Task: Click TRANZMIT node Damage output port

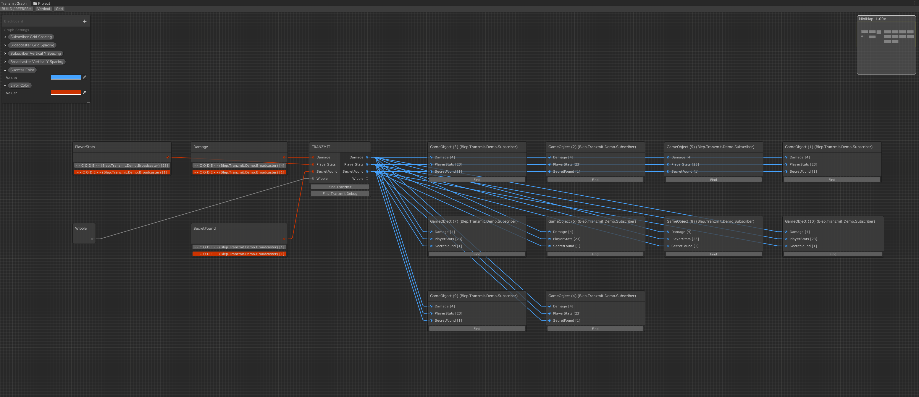Action: 367,157
